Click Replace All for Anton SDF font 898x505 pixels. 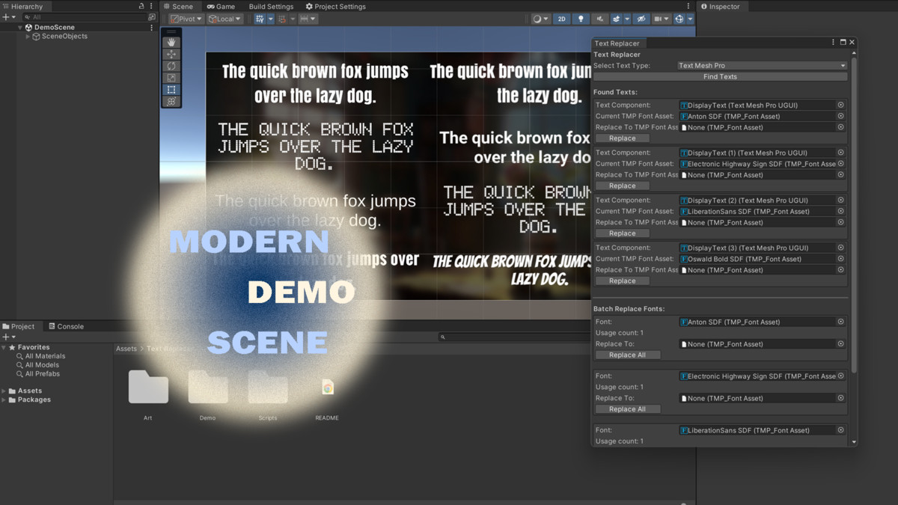627,355
